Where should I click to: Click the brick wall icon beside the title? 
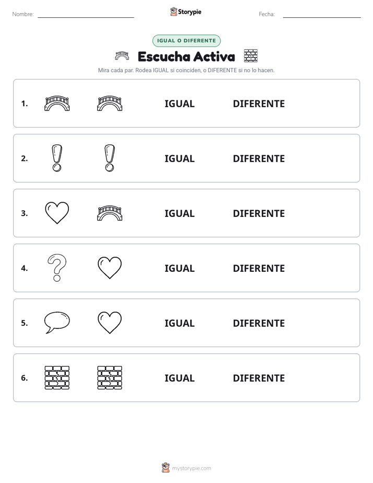251,56
